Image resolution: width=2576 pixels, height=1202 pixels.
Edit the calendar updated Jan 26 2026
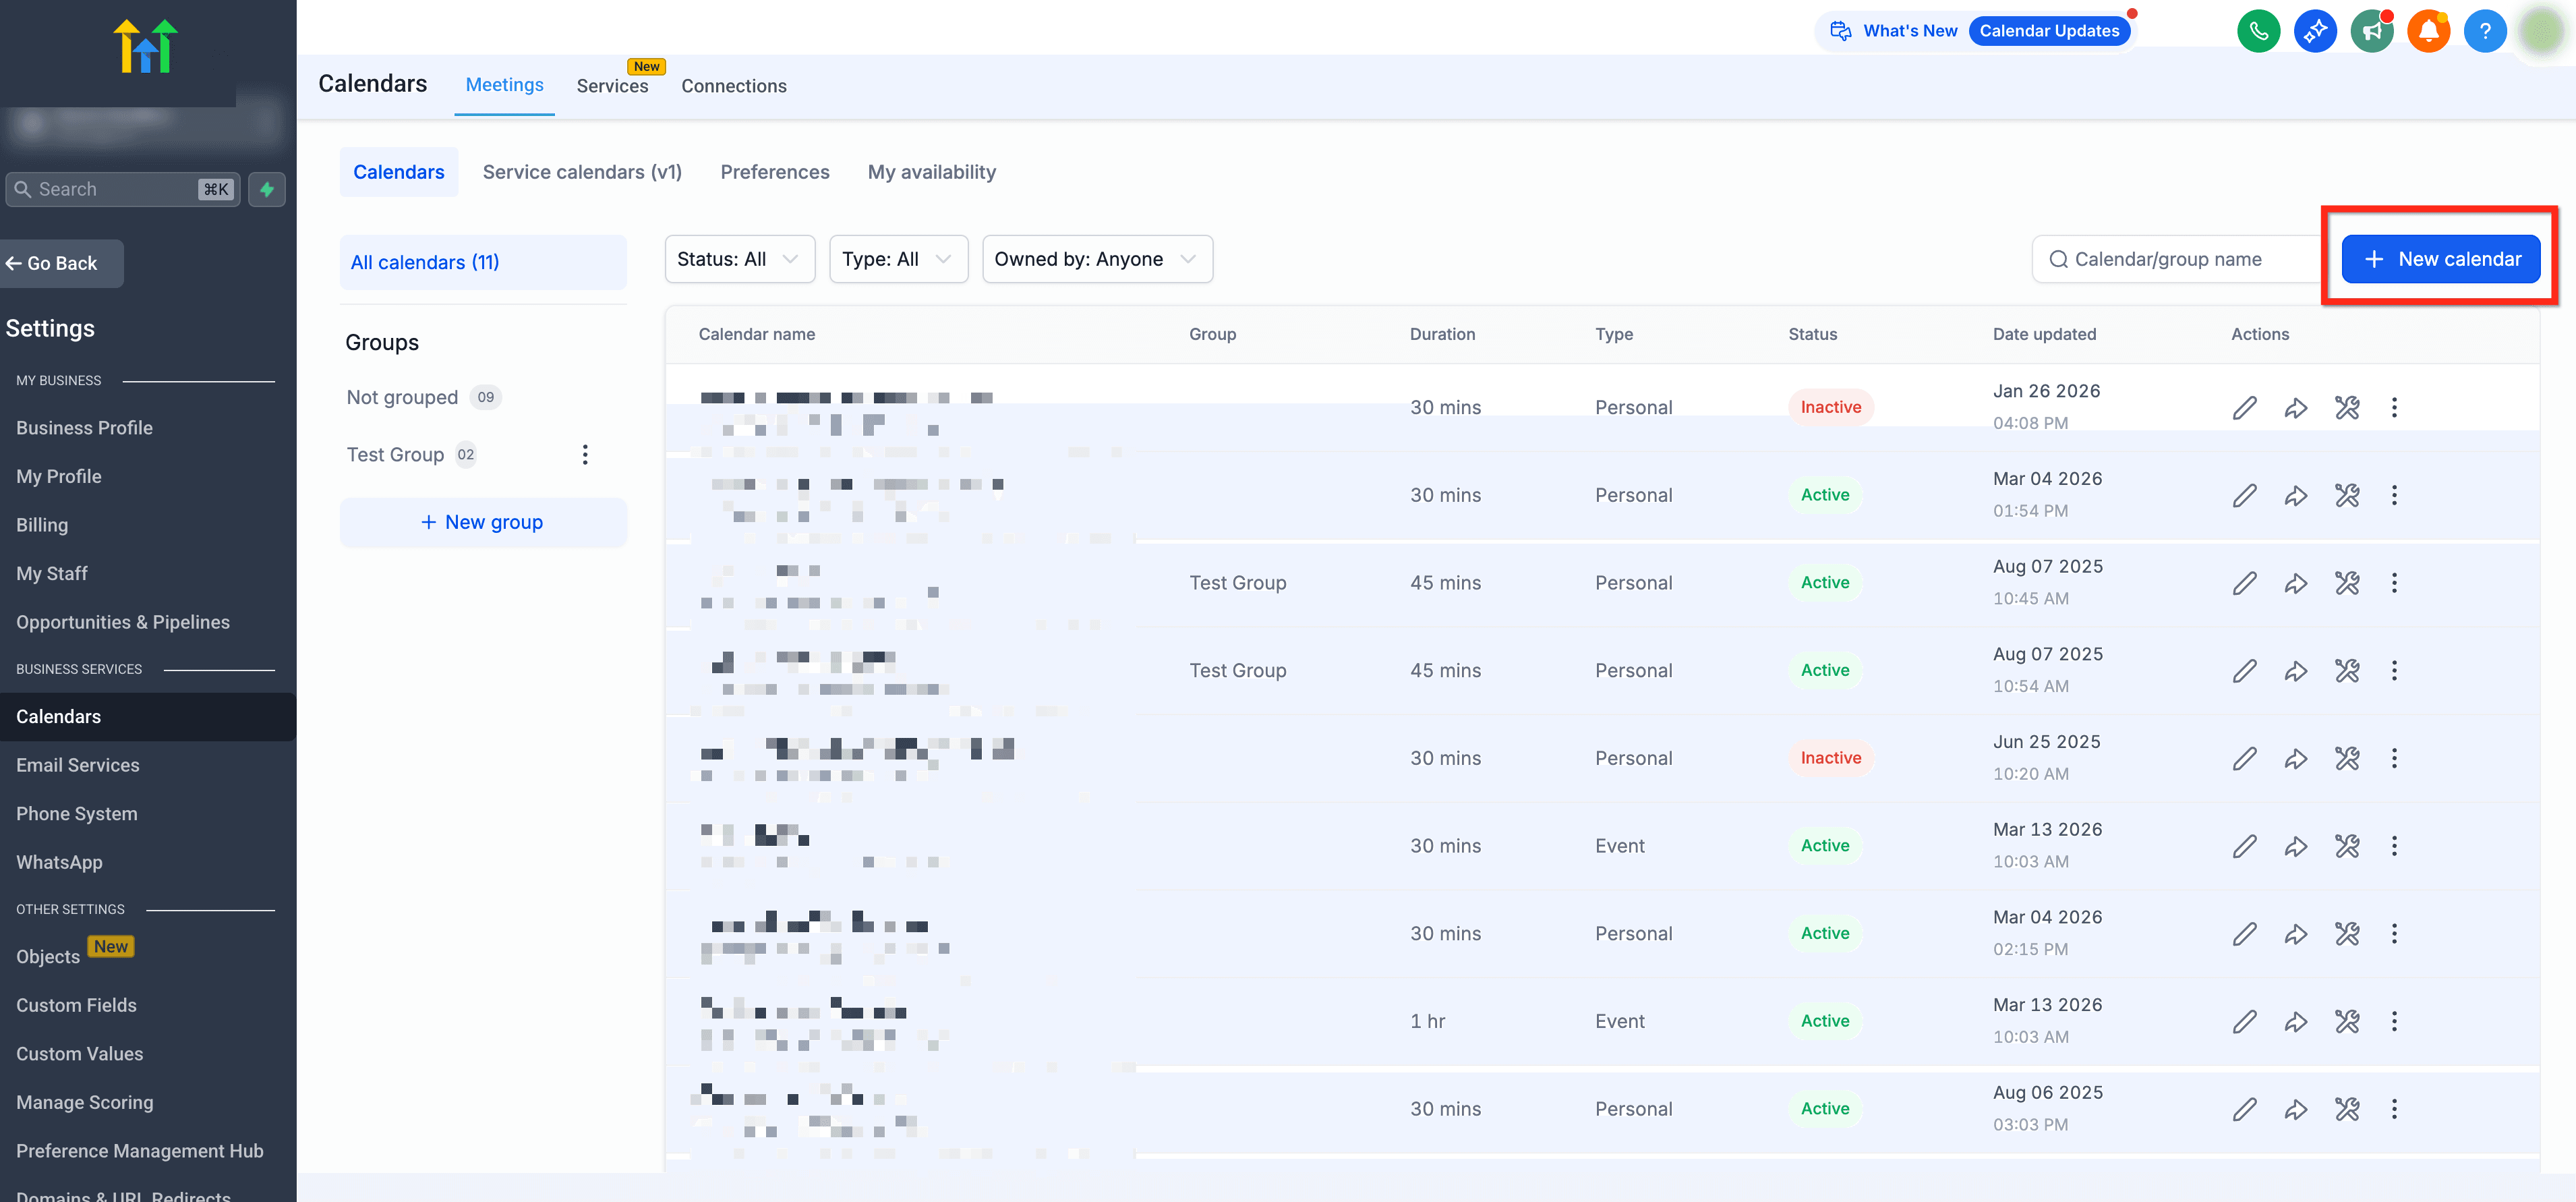click(x=2245, y=407)
